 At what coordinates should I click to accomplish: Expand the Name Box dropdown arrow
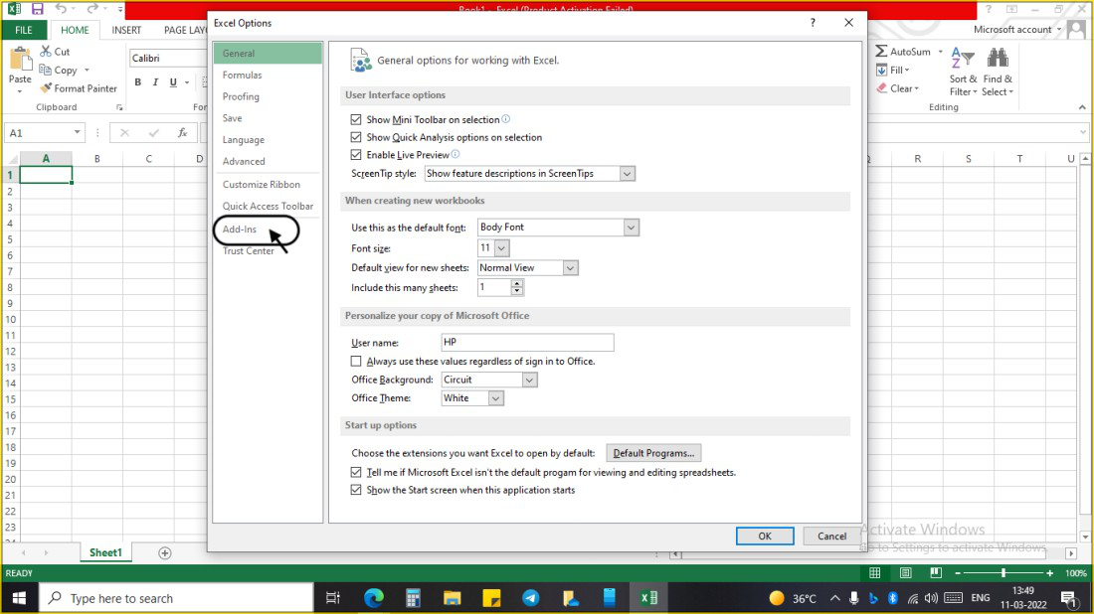[77, 132]
